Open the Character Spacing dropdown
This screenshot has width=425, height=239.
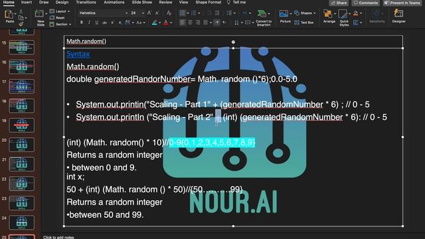(129, 23)
